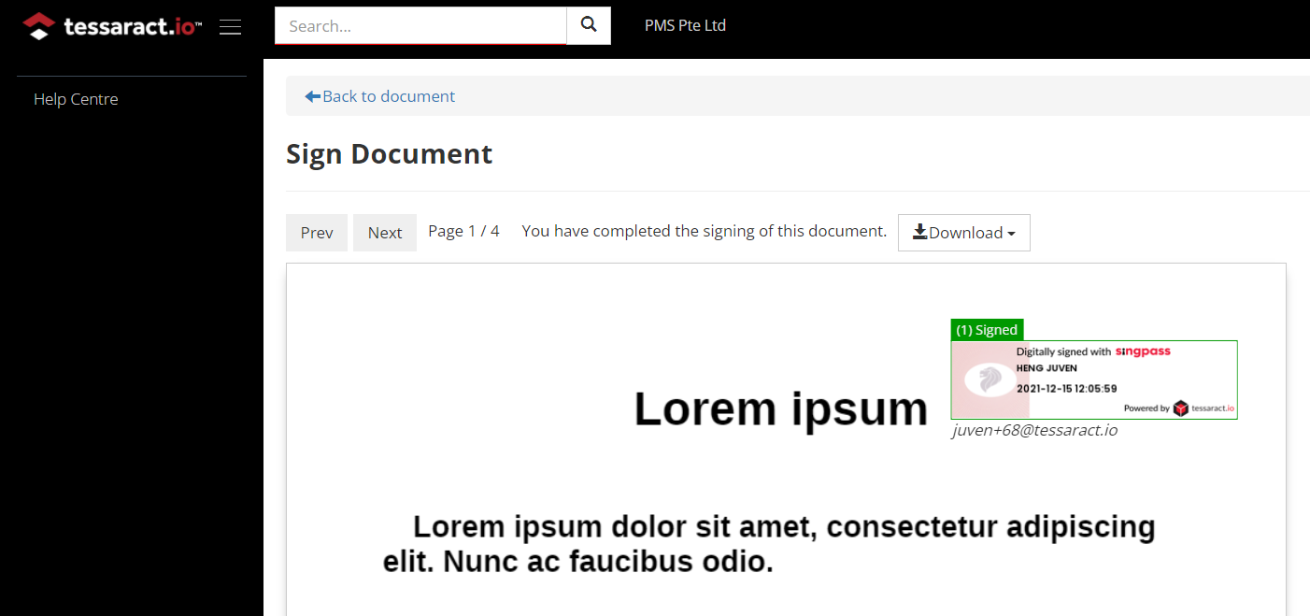1310x616 pixels.
Task: Click the tessaract.io cube logo in signature
Action: click(1181, 408)
